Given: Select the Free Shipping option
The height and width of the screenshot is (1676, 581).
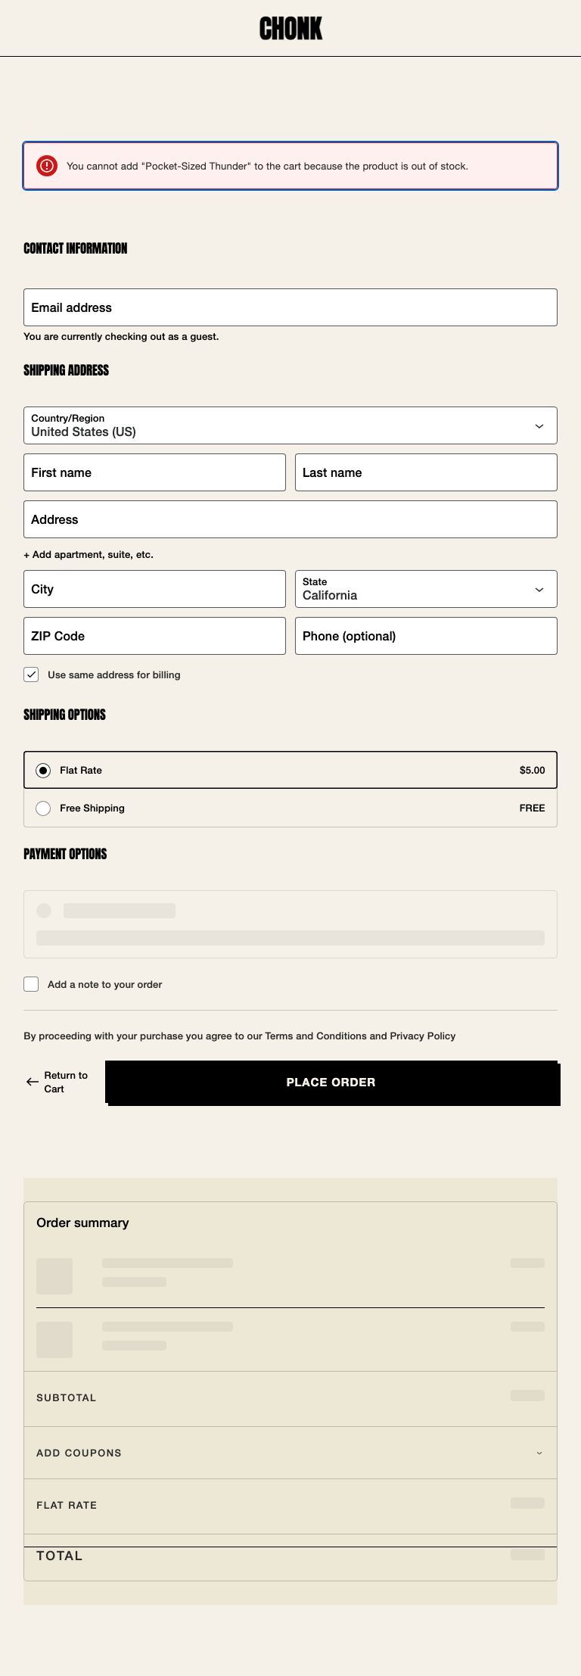Looking at the screenshot, I should pyautogui.click(x=43, y=808).
